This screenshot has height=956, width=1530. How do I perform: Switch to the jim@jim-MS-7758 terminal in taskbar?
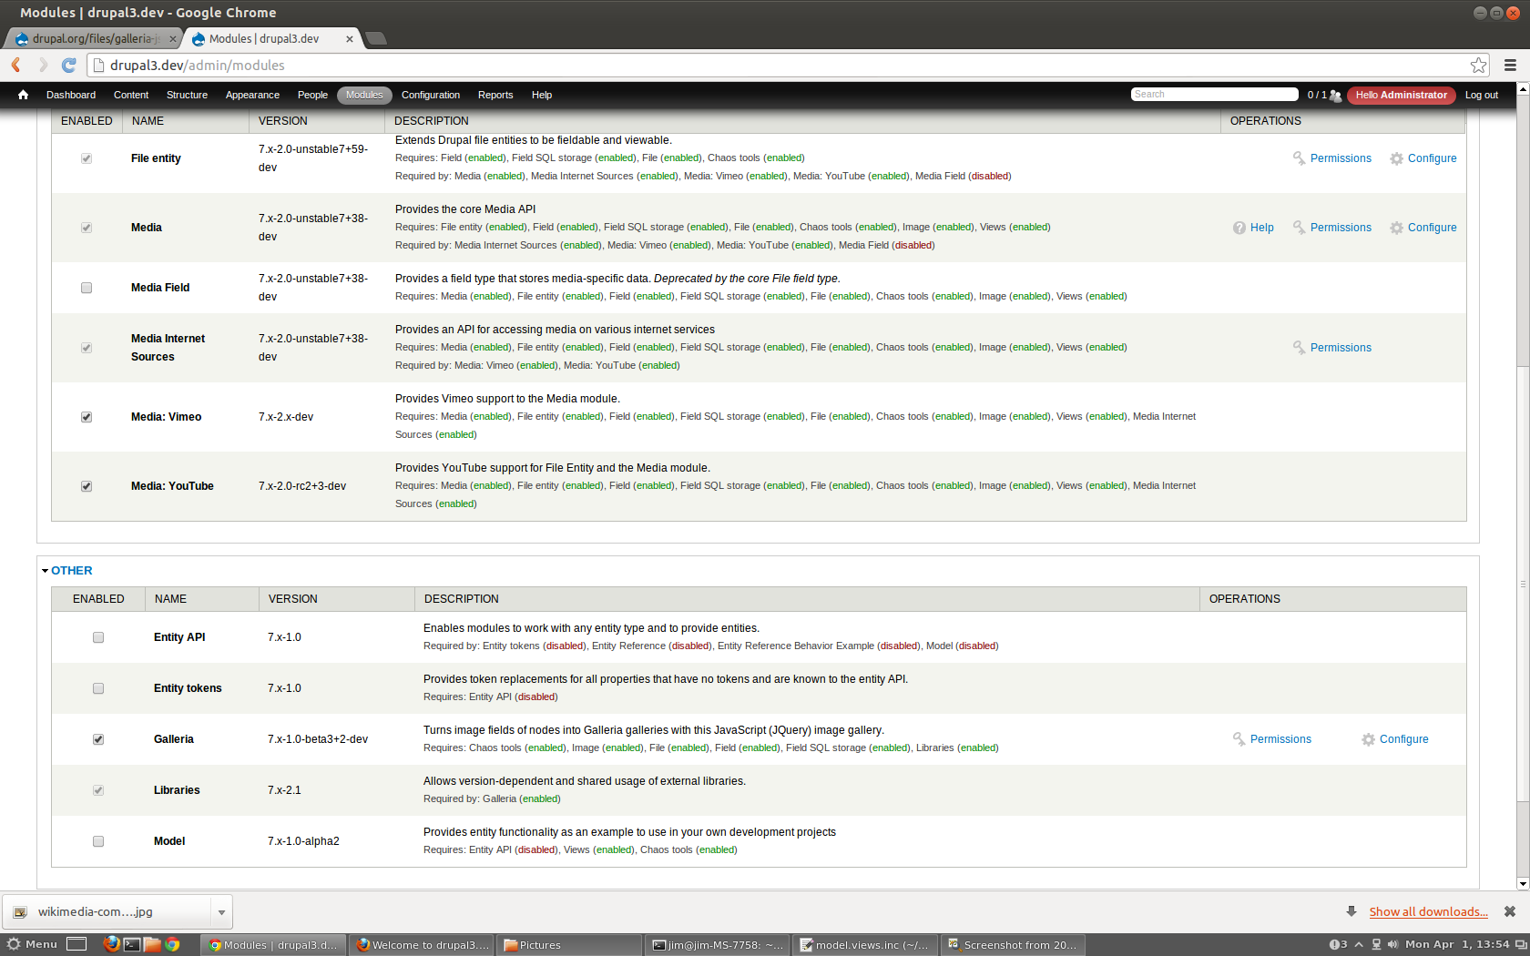click(717, 945)
